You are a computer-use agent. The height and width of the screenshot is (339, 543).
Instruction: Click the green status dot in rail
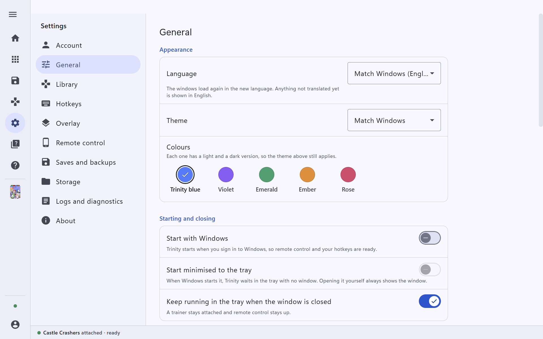15,306
